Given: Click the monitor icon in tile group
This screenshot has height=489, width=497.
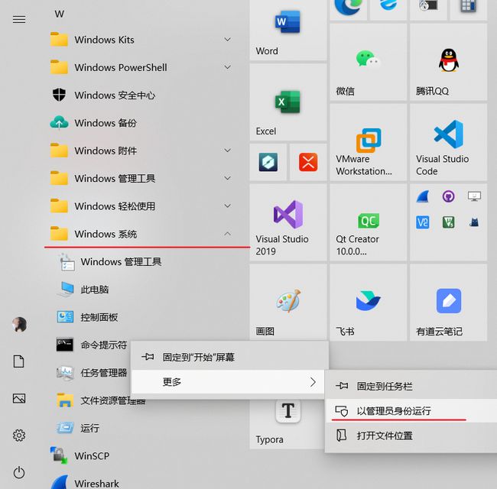Looking at the screenshot, I should click(x=474, y=196).
